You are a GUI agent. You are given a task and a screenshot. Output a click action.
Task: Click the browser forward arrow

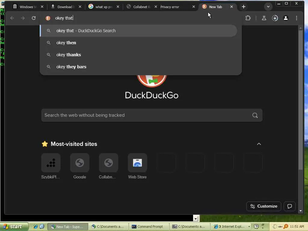click(x=23, y=18)
